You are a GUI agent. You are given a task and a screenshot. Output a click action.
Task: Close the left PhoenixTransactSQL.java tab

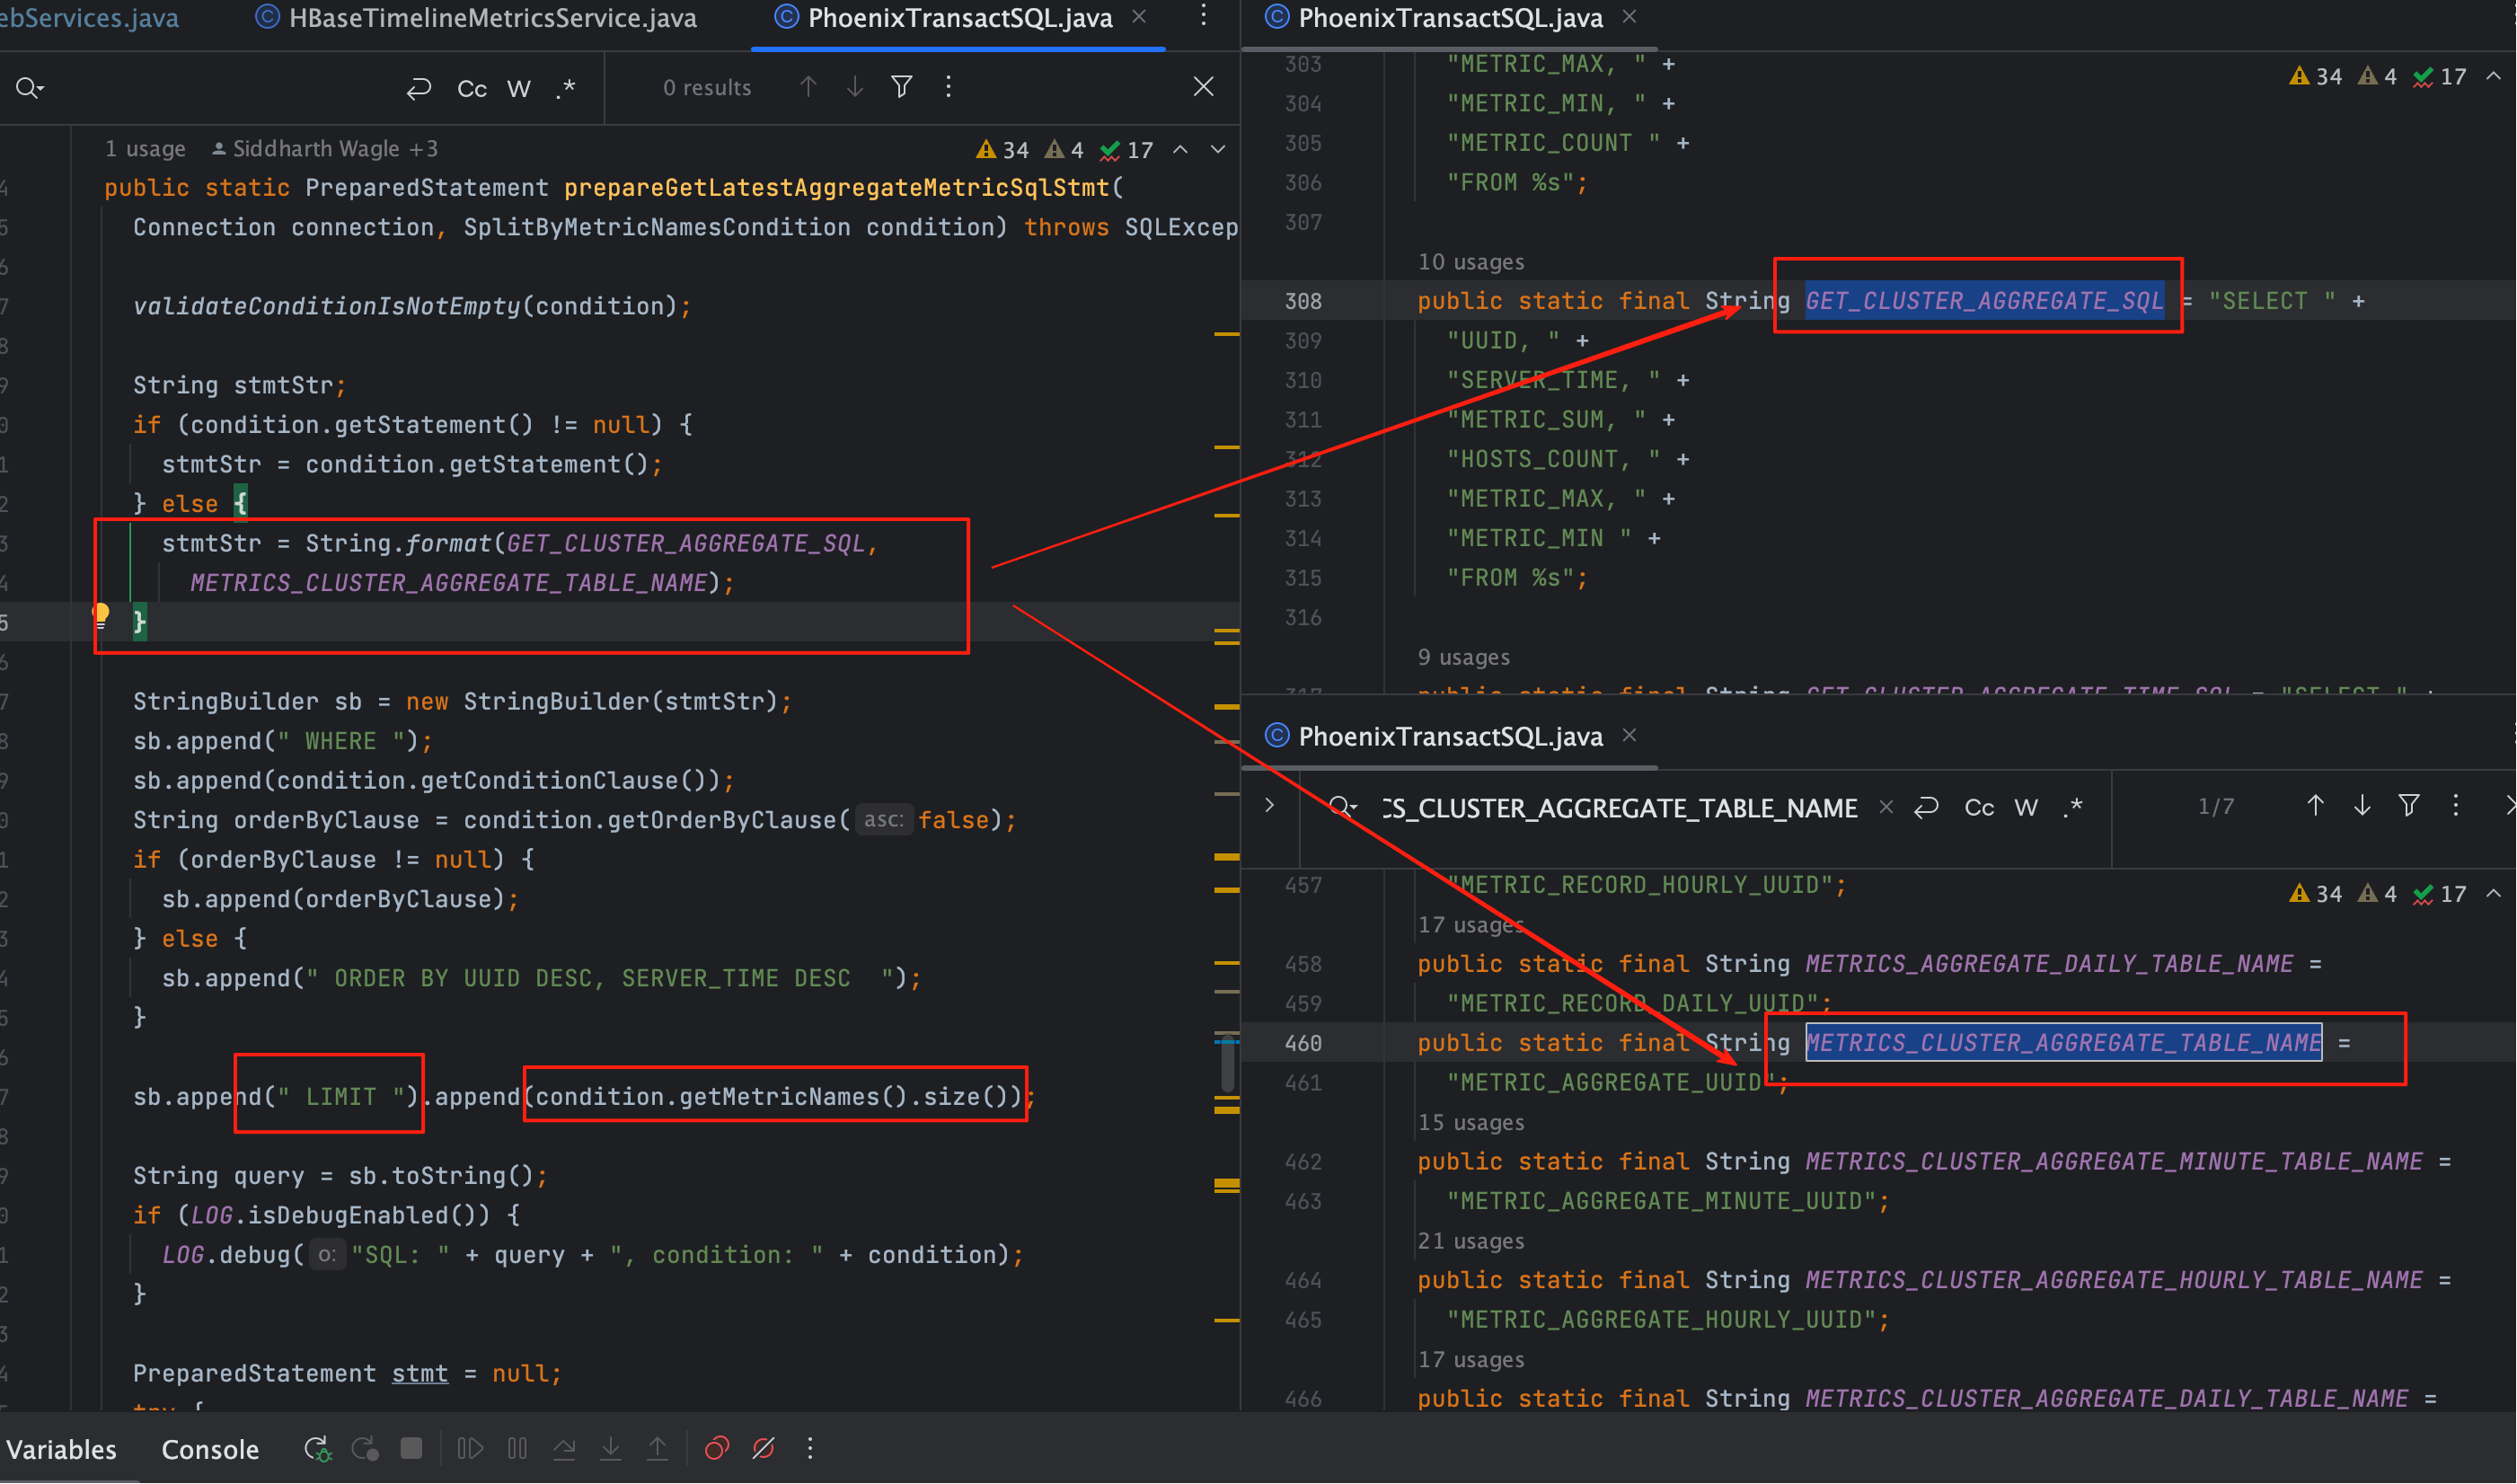tap(1139, 17)
